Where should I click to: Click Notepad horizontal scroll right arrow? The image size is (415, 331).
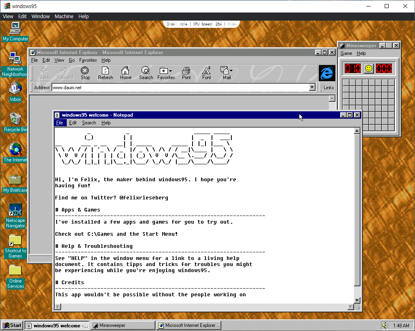pos(351,307)
